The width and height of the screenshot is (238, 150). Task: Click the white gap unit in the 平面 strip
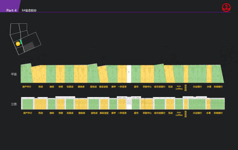click(x=129, y=74)
